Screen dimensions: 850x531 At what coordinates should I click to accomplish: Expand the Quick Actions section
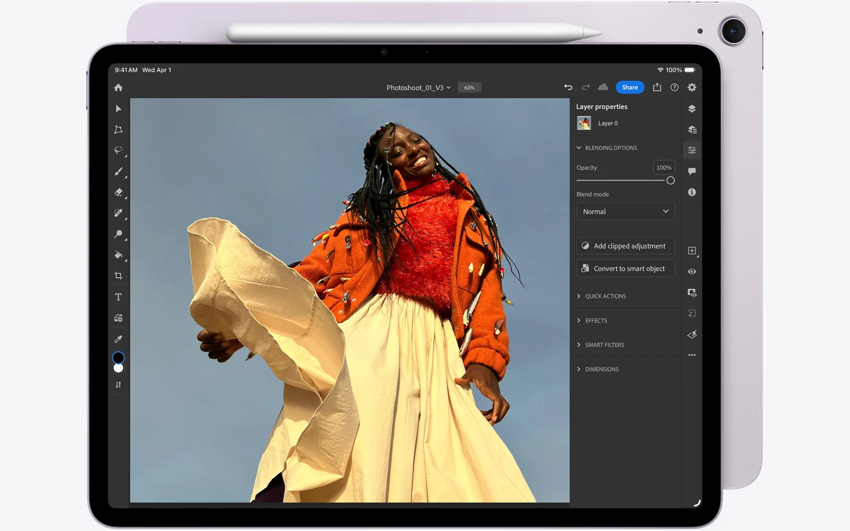(x=605, y=296)
